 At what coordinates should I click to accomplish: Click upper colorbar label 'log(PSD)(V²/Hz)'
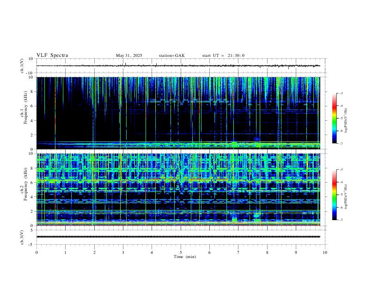pyautogui.click(x=346, y=120)
